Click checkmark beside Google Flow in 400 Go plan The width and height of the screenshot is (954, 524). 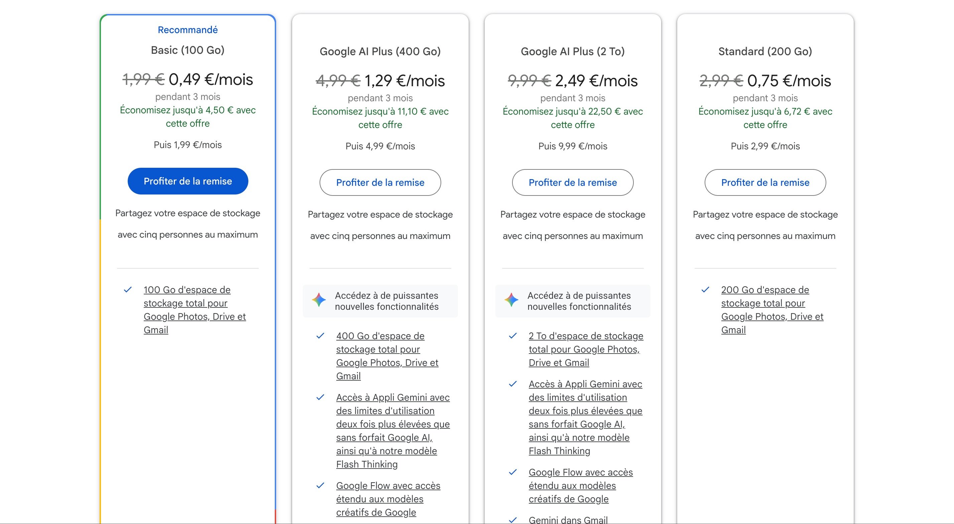click(320, 485)
